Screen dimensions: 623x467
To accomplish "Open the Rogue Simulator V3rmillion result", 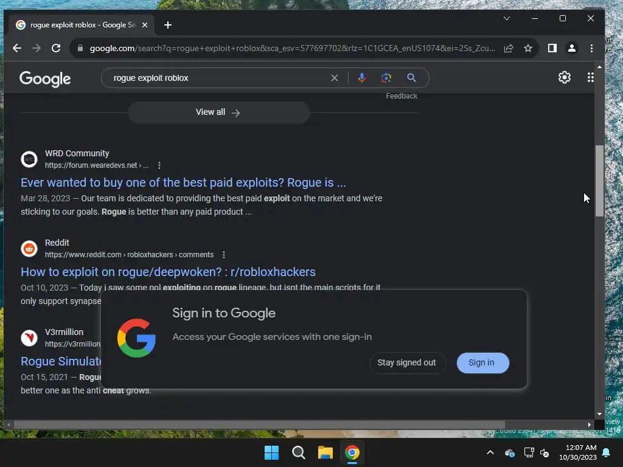I will point(61,361).
